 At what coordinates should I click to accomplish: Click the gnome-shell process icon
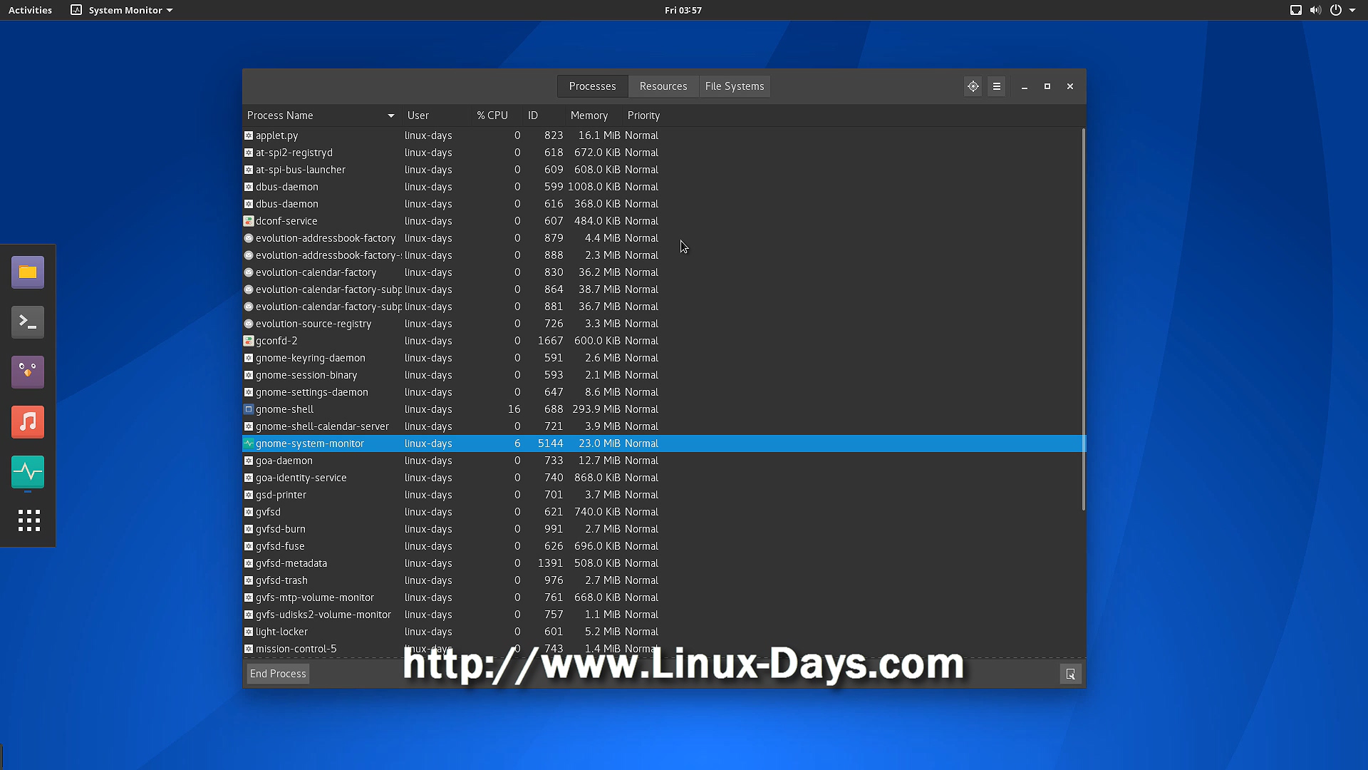(x=249, y=409)
